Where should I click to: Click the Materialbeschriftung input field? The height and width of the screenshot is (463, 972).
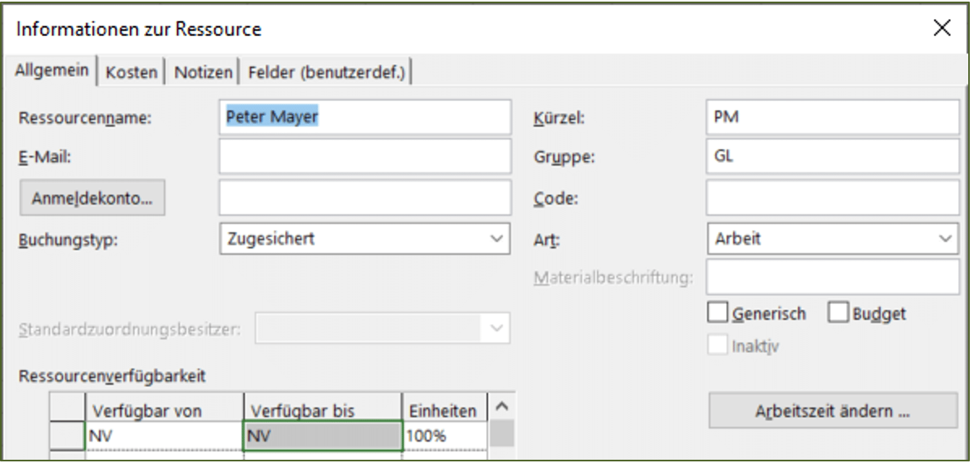(833, 277)
